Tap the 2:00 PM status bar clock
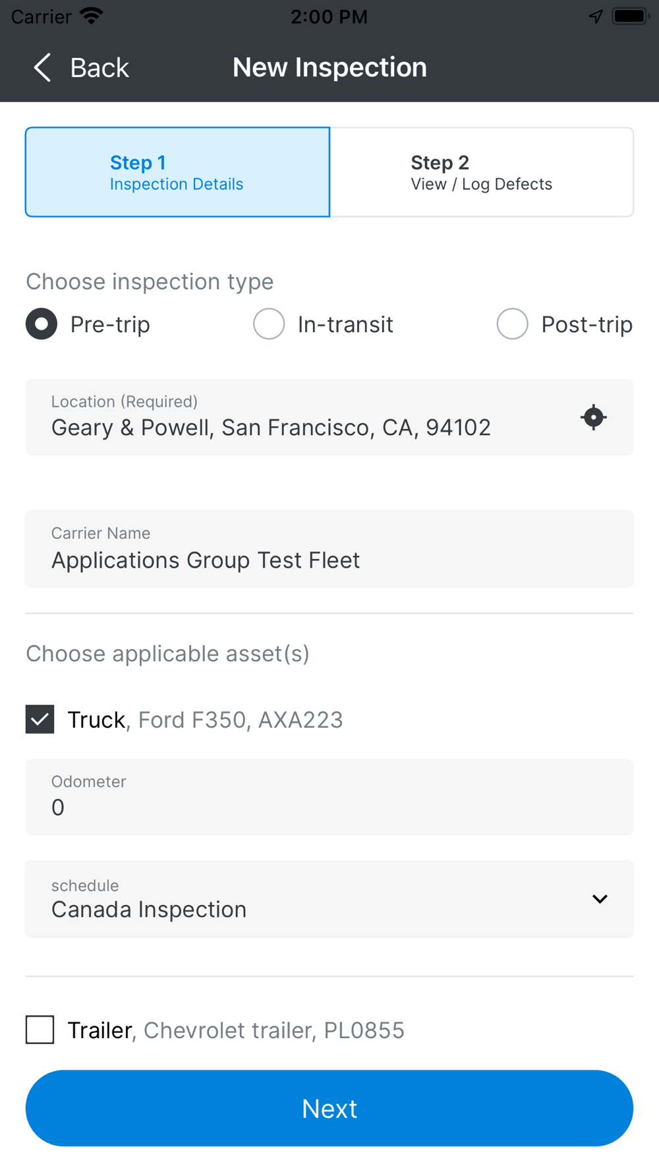This screenshot has height=1172, width=659. click(x=329, y=16)
